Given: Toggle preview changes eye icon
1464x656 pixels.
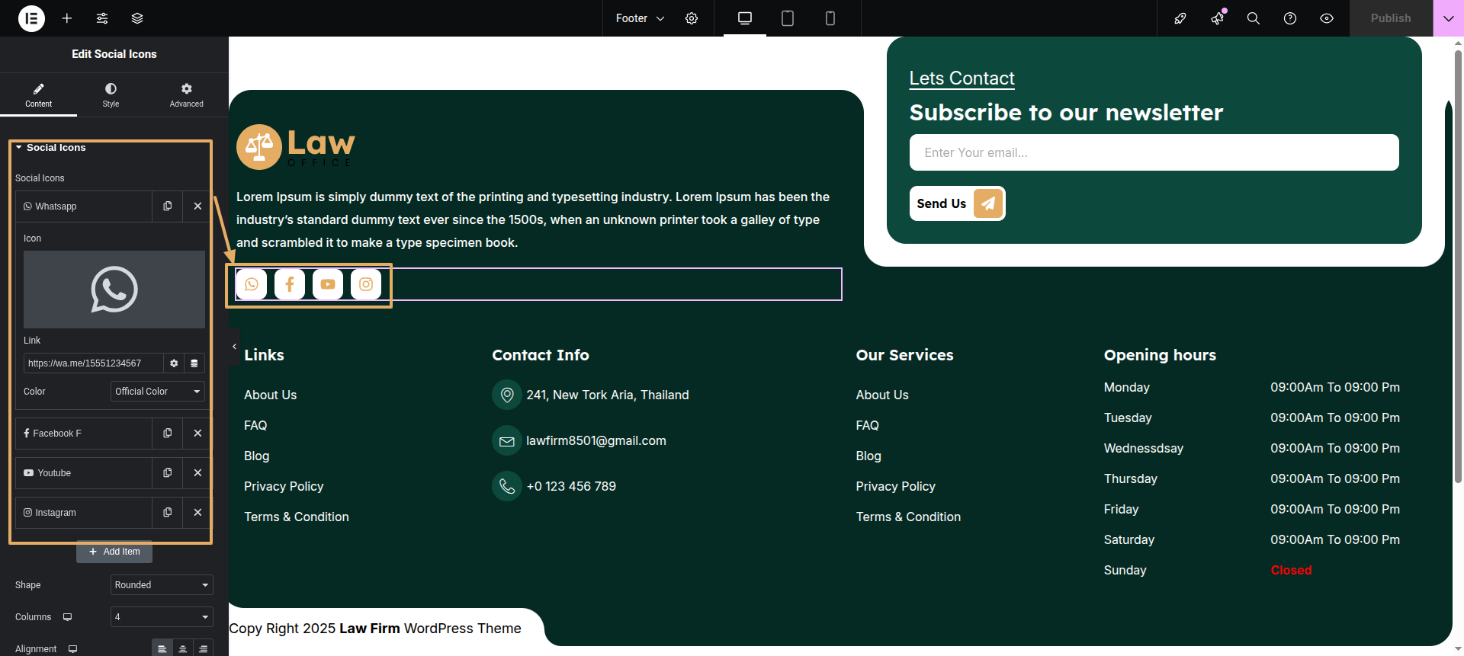Looking at the screenshot, I should 1327,18.
